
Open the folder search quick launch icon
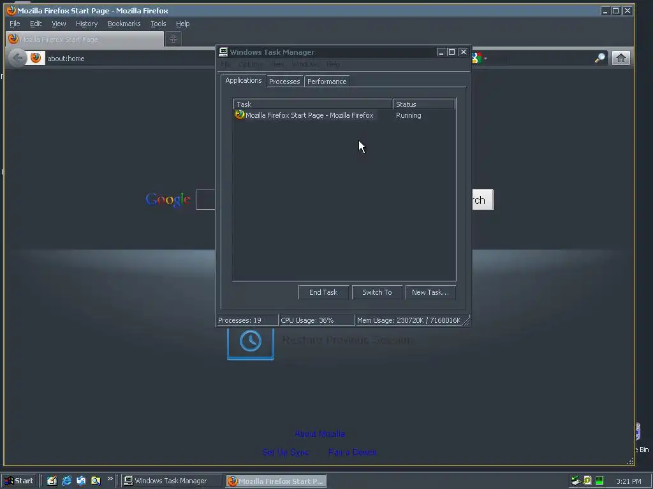pyautogui.click(x=96, y=481)
